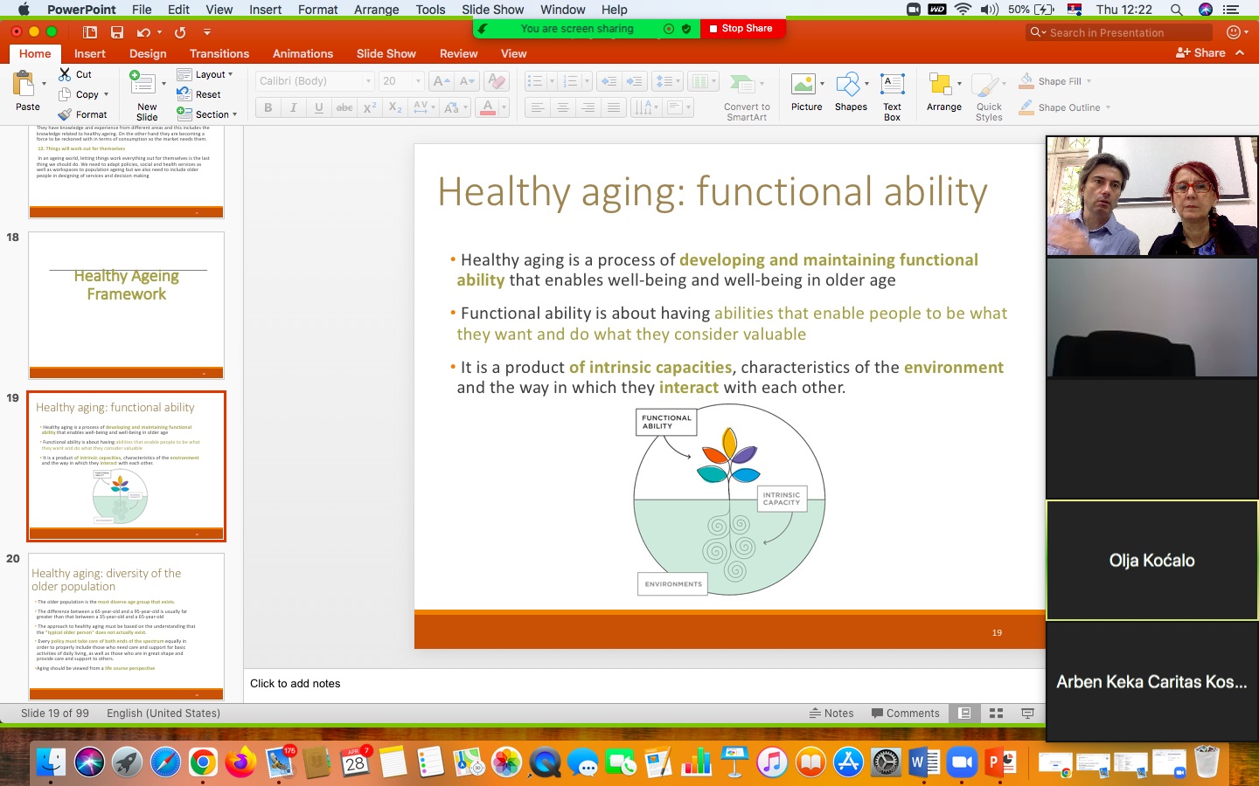Screen dimensions: 1259x786
Task: Click the Comments button in status bar
Action: click(x=905, y=714)
